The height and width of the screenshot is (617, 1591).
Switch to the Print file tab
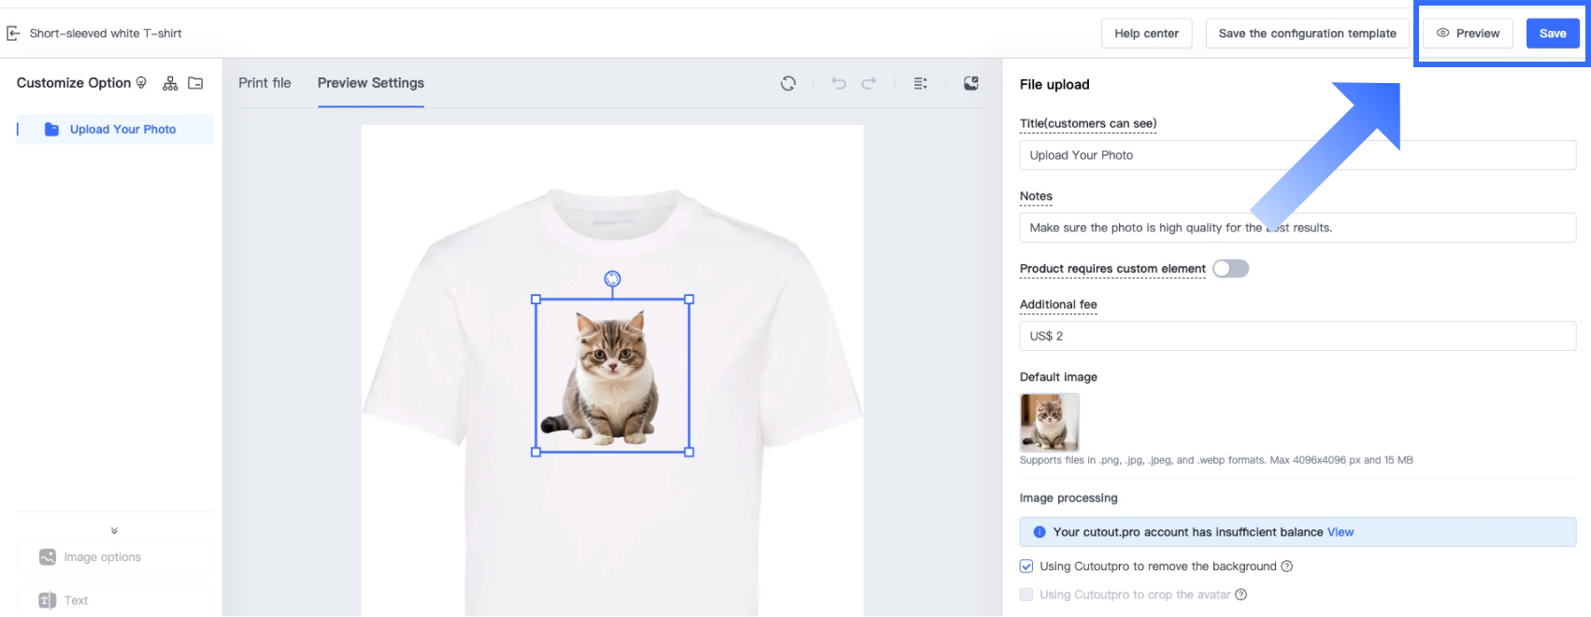265,83
